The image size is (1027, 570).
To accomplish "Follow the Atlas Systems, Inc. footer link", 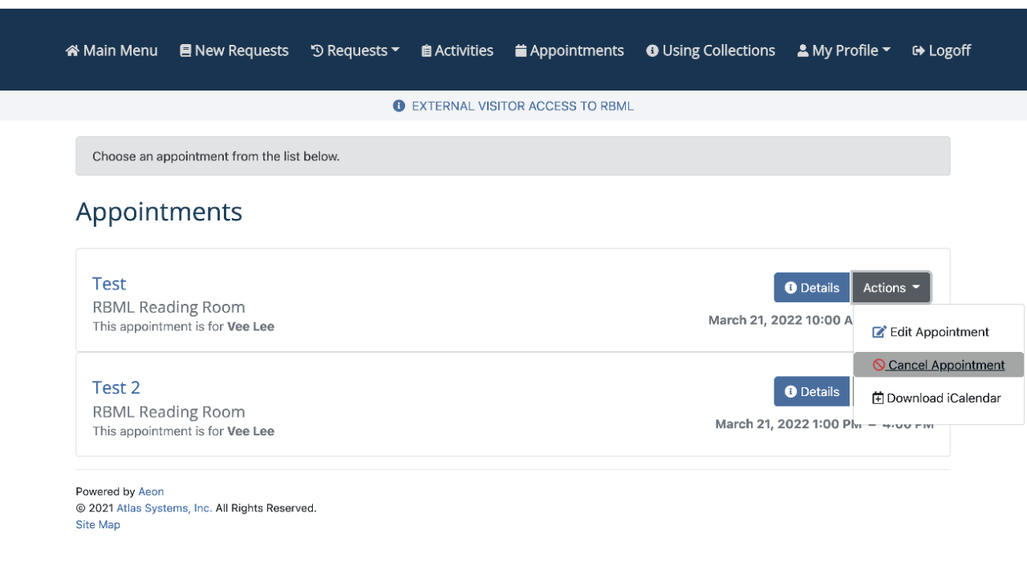I will pos(164,508).
